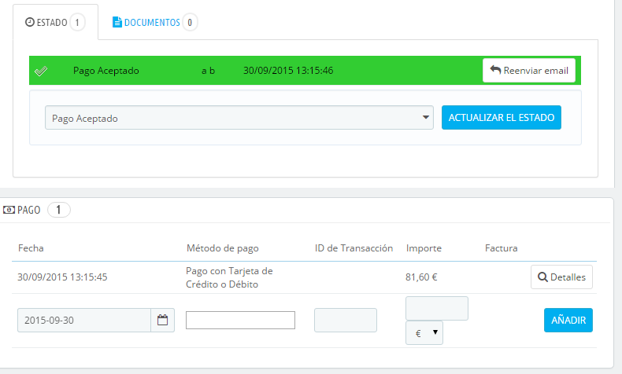Click Pago Aceptado text in green bar
The height and width of the screenshot is (374, 622).
(106, 71)
